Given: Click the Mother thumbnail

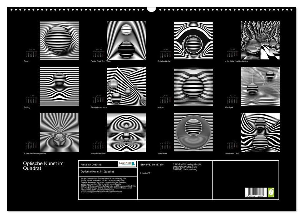Looking at the screenshot, I should tap(192, 86).
